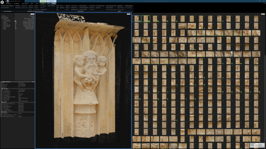266x149 pixels.
Task: Toggle visibility eye for ds3_msp_10M model
Action: tap(15, 25)
